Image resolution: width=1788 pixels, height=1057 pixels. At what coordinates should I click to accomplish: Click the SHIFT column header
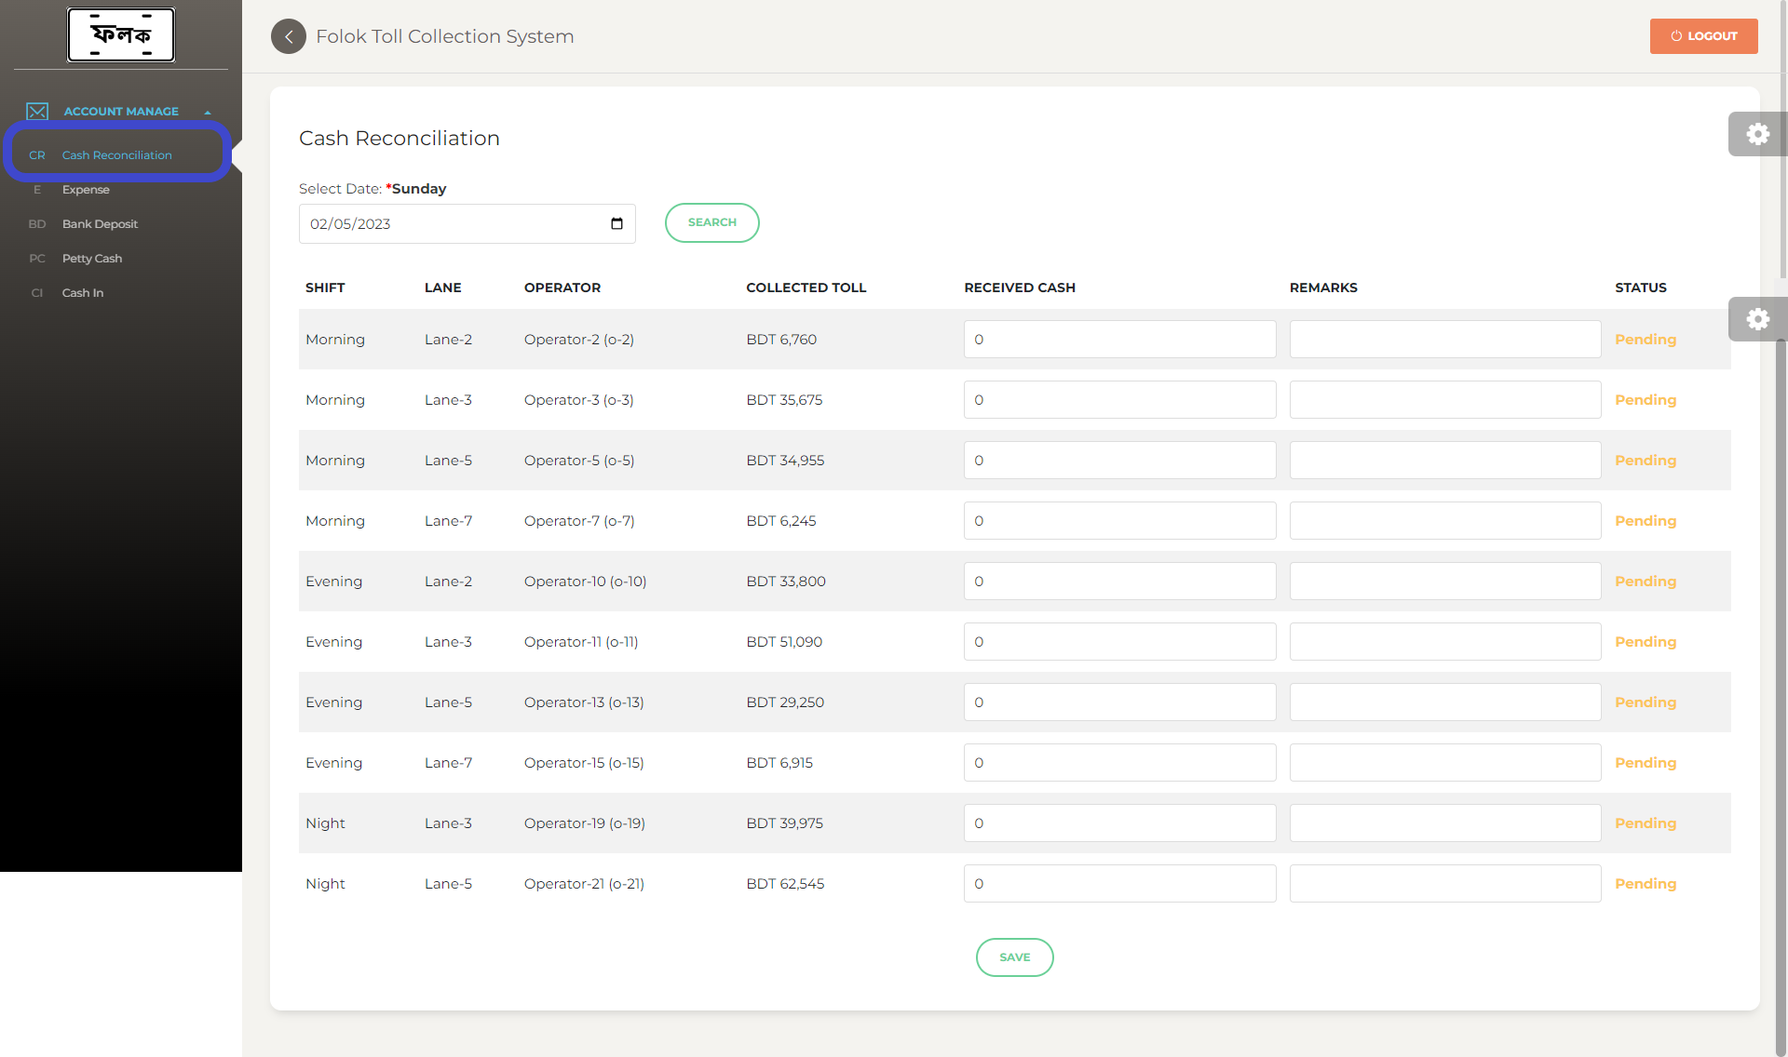(x=325, y=288)
